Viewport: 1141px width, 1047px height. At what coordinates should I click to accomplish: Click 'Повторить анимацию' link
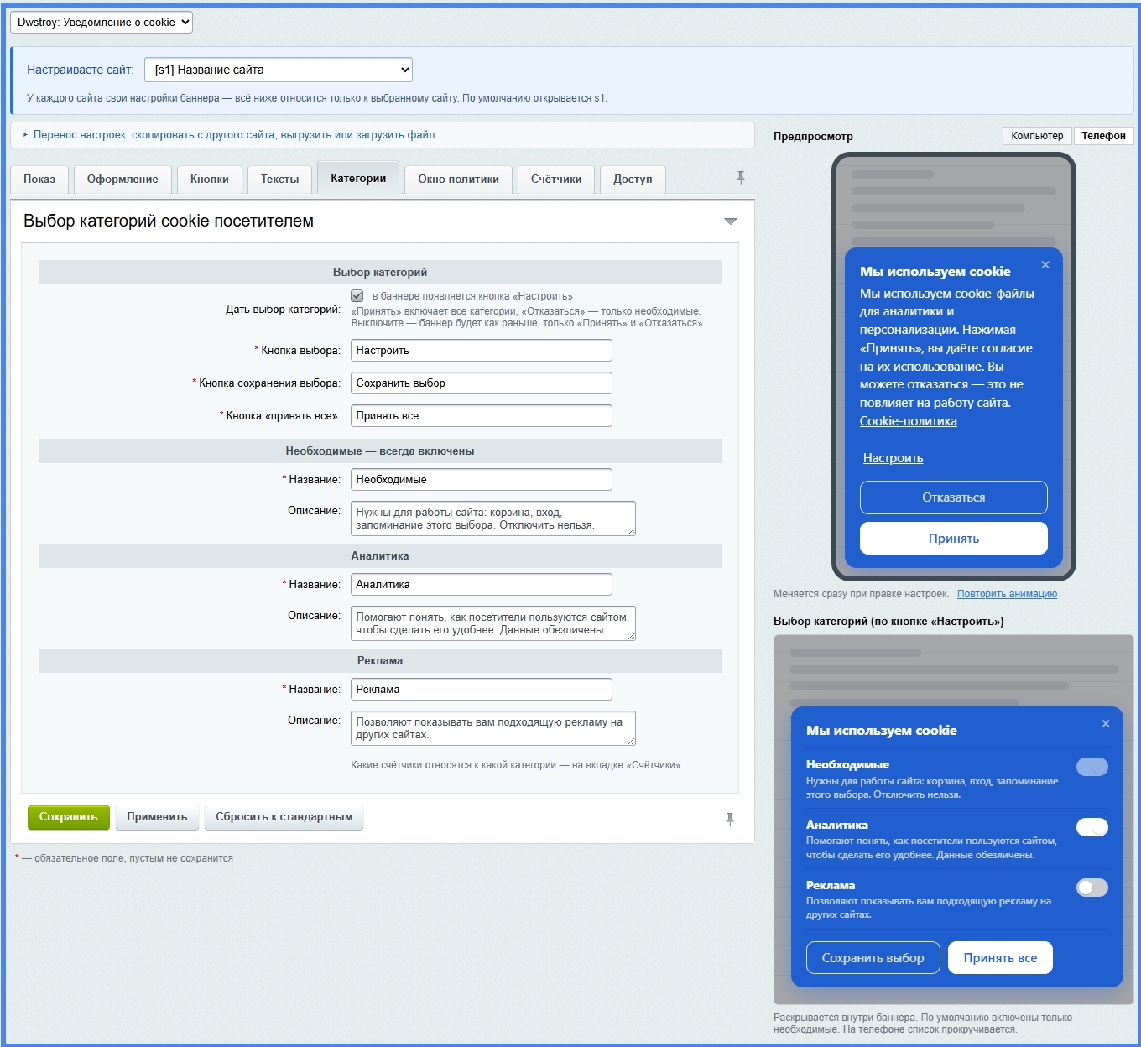tap(1007, 594)
